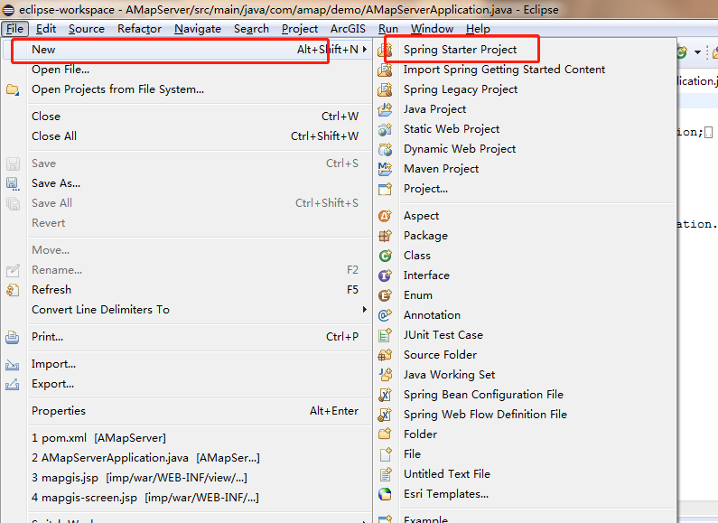Click the Package icon
Screen dimensions: 718x523
pyautogui.click(x=385, y=236)
